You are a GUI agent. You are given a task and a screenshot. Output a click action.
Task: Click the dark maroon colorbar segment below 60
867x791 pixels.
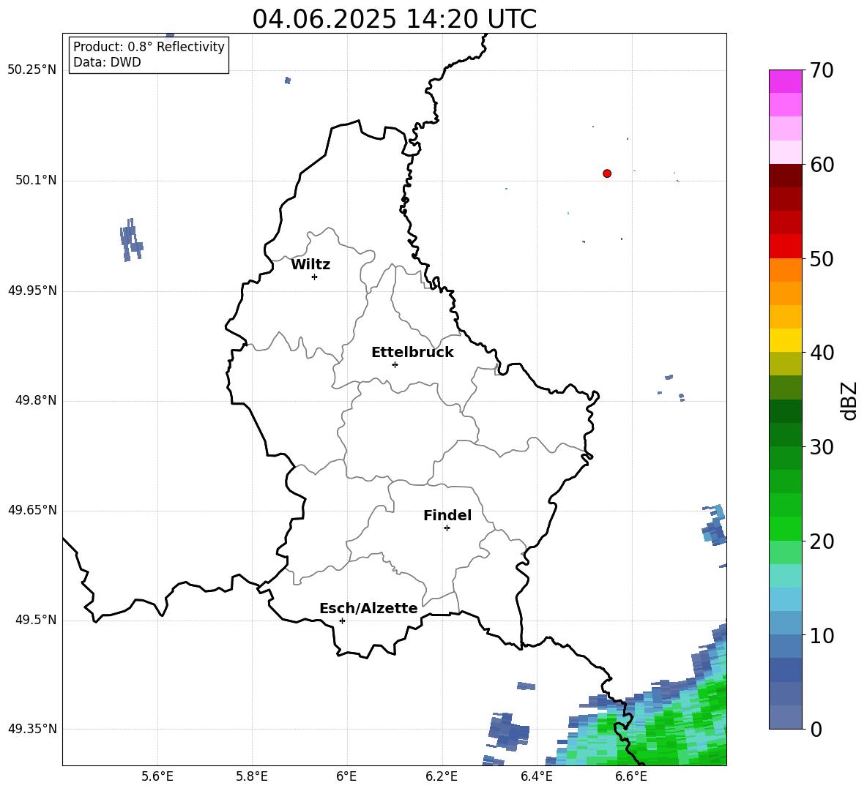click(x=785, y=176)
